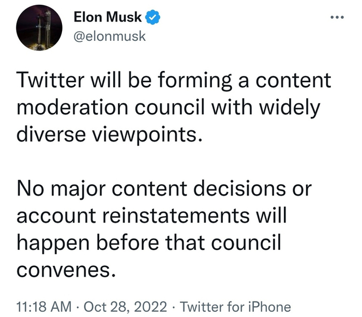Click the line 'Twitter will be forming a content'
Viewport: 362px width, 317px height.
174,82
